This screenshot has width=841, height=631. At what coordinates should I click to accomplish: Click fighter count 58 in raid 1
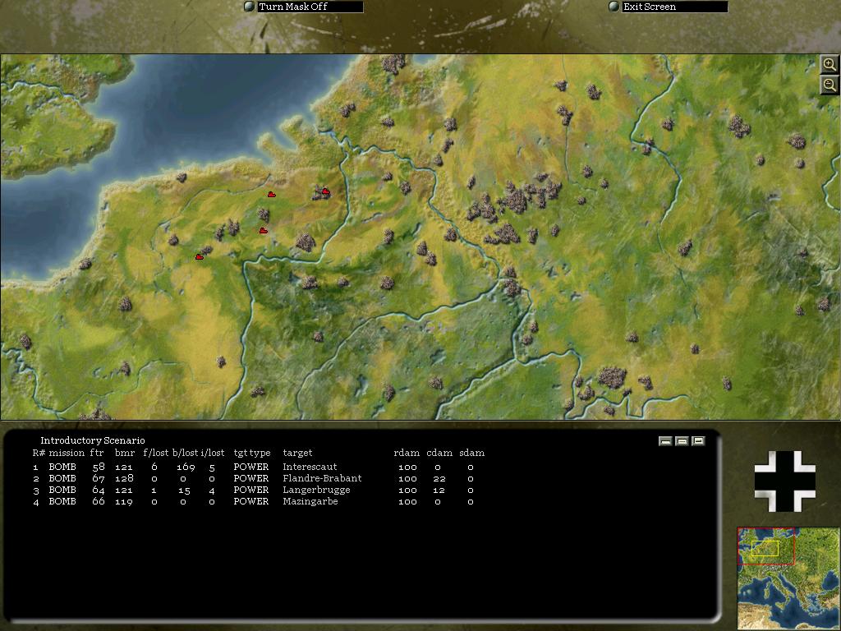99,467
